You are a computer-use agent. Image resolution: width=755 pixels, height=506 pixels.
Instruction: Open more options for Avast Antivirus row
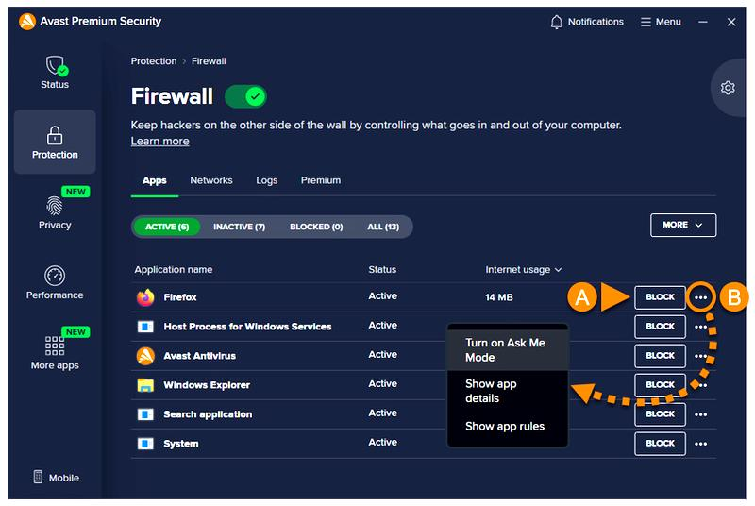pos(700,356)
